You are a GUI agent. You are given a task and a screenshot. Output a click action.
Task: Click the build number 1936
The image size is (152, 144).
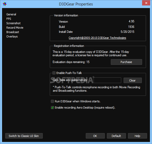(131, 27)
